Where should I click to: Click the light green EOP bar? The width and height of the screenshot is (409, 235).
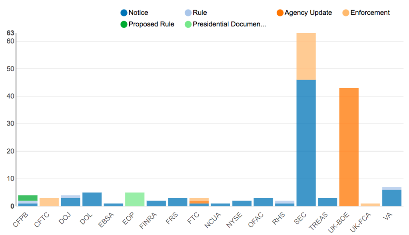tap(135, 199)
